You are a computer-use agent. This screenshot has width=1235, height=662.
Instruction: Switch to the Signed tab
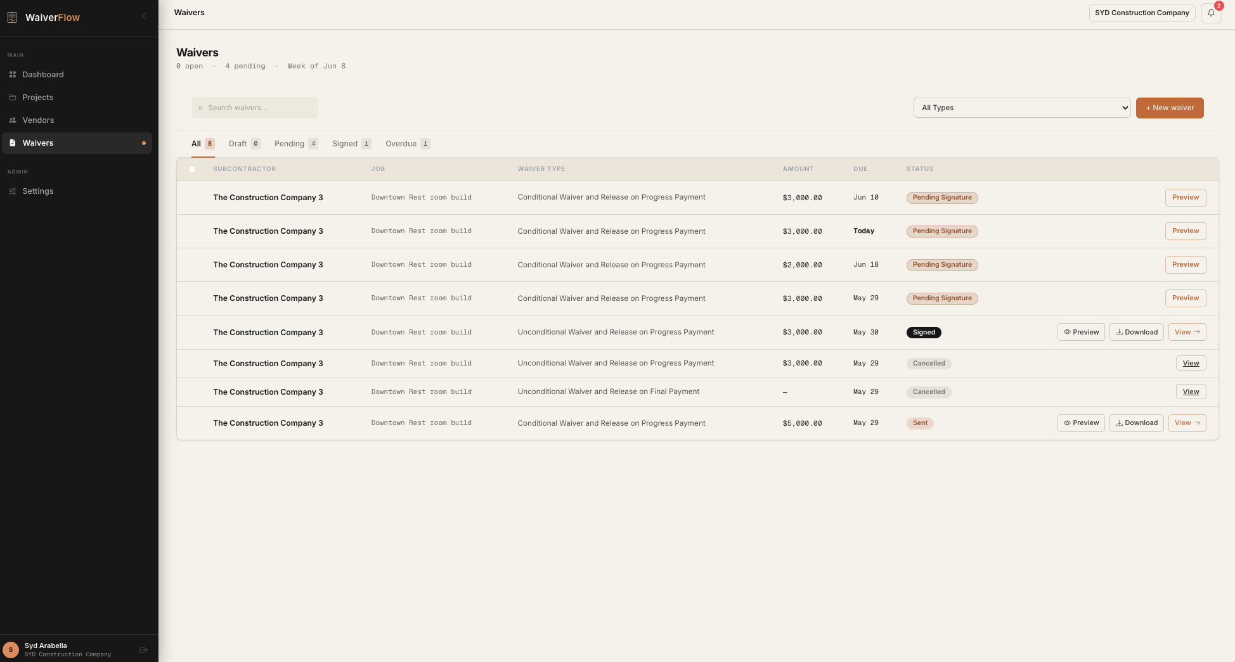[351, 144]
